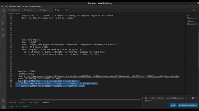
Task: Split the editor to the right
Action: point(194,10)
